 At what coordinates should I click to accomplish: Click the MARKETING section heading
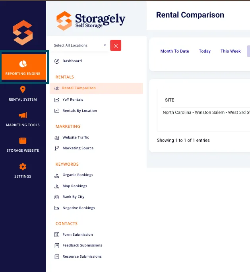coord(68,127)
